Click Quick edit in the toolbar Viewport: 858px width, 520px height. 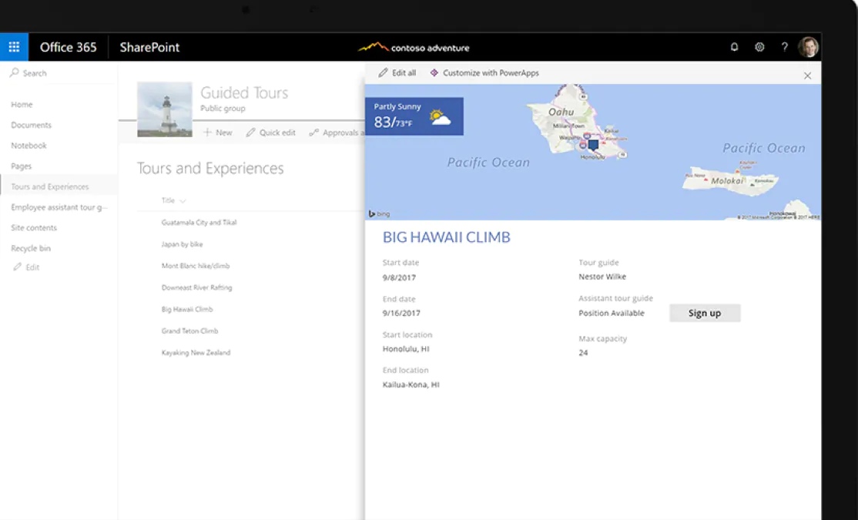click(270, 133)
